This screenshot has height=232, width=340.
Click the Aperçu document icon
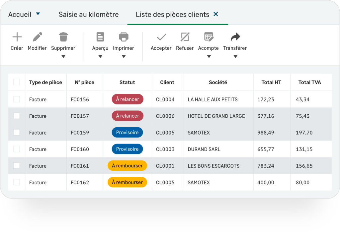click(100, 37)
